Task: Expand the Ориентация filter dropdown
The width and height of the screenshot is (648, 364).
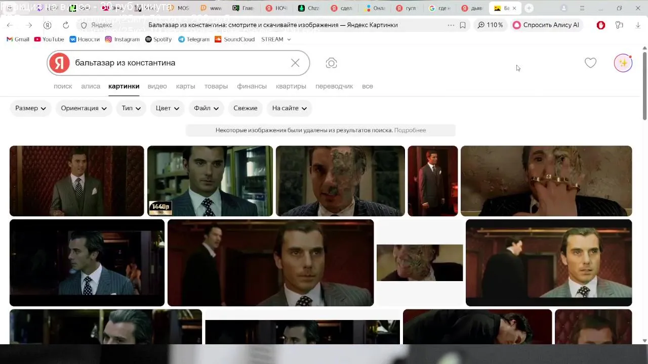Action: (x=84, y=108)
